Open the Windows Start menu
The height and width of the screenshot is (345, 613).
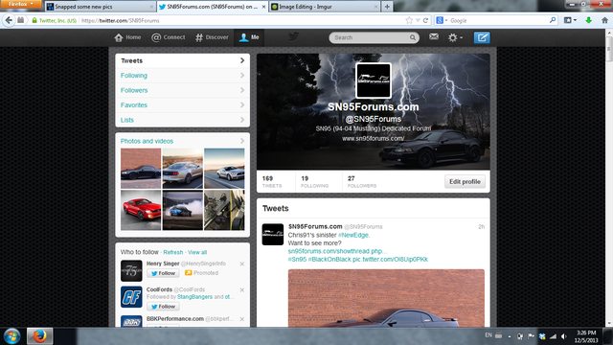point(11,336)
